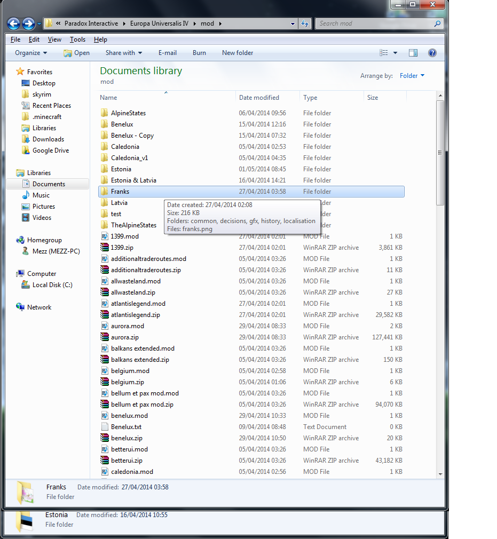The width and height of the screenshot is (497, 539).
Task: Select Music library in sidebar
Action: tap(41, 195)
